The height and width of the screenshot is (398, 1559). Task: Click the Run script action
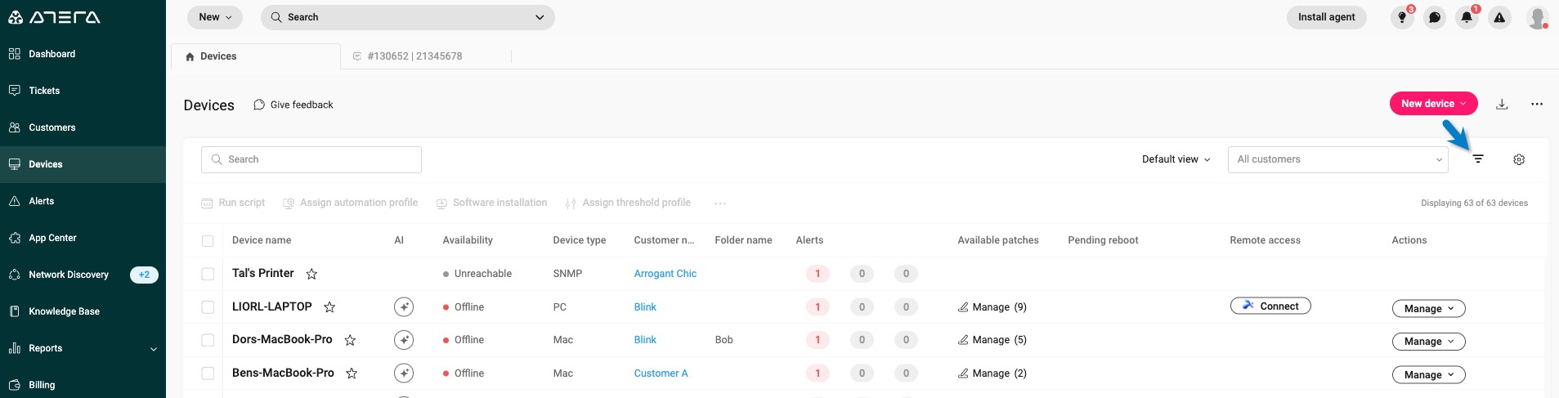pyautogui.click(x=233, y=203)
